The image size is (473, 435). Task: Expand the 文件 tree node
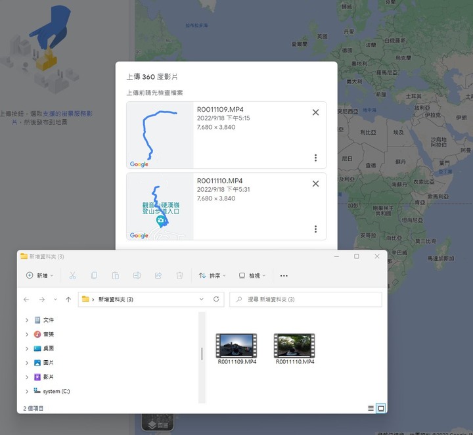27,320
